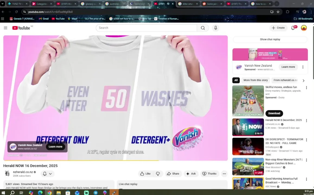Click the search magnifier button
This screenshot has height=195, width=314.
pyautogui.click(x=203, y=28)
